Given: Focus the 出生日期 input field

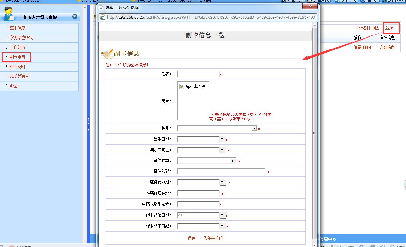Looking at the screenshot, I should (198, 139).
